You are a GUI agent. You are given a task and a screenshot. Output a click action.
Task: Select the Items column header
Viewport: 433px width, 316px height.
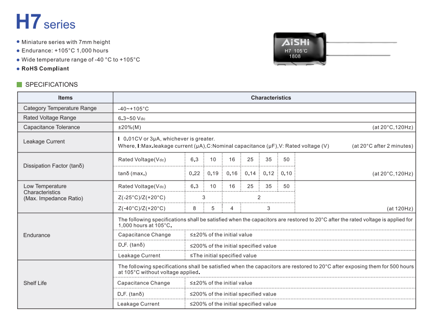coord(65,98)
